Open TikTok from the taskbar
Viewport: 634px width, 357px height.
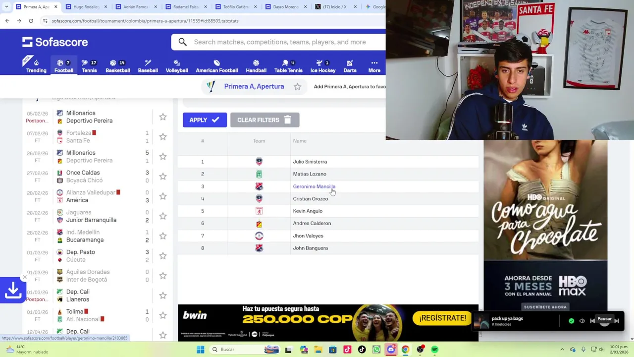[362, 350]
